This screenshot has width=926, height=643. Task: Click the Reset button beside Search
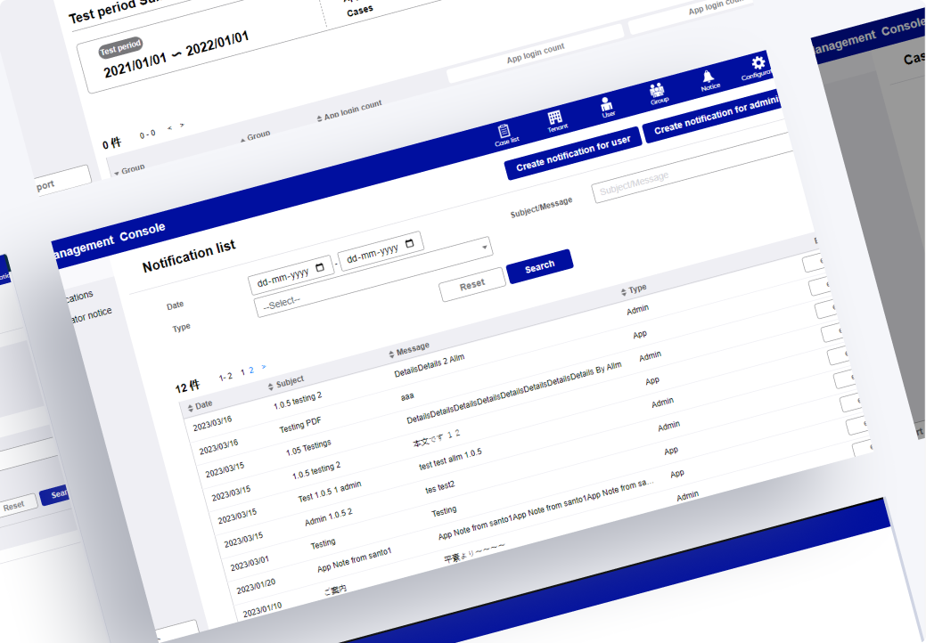[471, 284]
